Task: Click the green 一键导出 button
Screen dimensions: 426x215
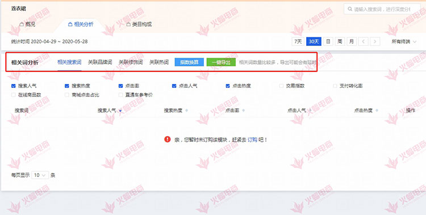Action: (x=221, y=62)
